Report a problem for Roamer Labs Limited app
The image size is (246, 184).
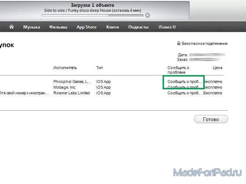185,93
